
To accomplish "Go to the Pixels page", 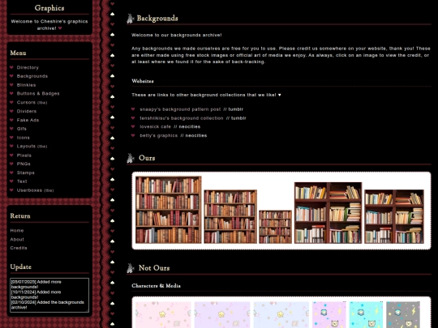I will [24, 155].
